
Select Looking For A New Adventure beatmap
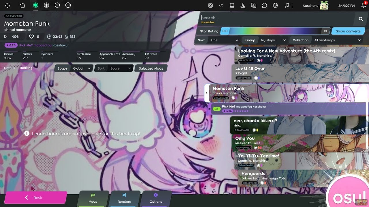(302, 55)
